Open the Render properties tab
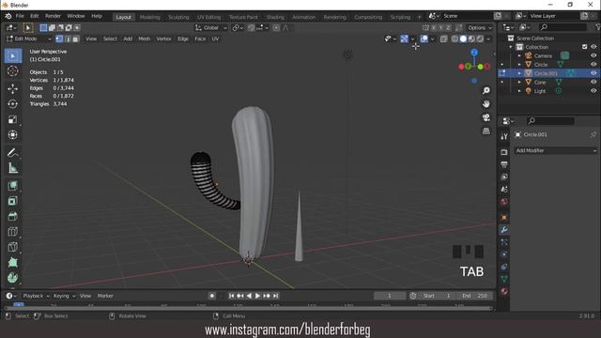Image resolution: width=601 pixels, height=338 pixels. 504,152
